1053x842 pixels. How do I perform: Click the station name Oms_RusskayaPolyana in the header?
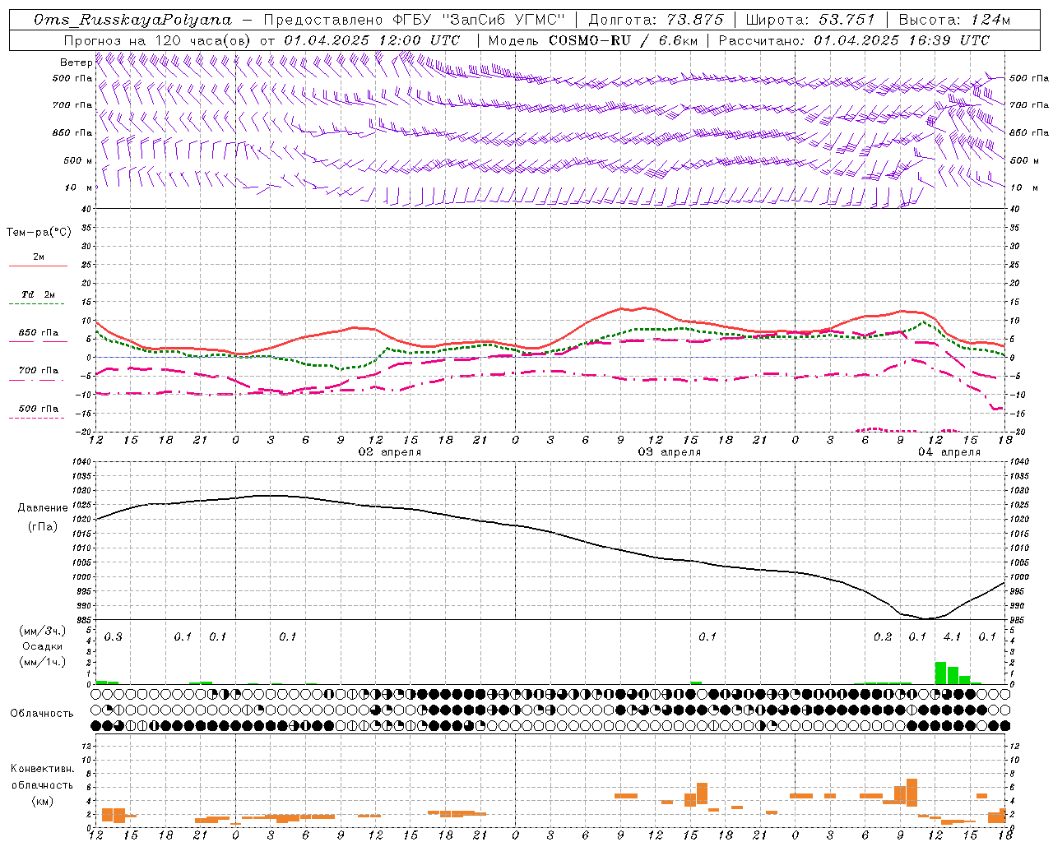click(x=132, y=20)
